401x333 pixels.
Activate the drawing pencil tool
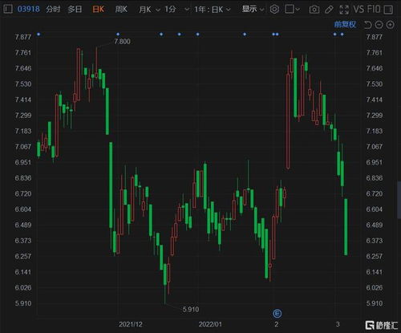pyautogui.click(x=329, y=10)
